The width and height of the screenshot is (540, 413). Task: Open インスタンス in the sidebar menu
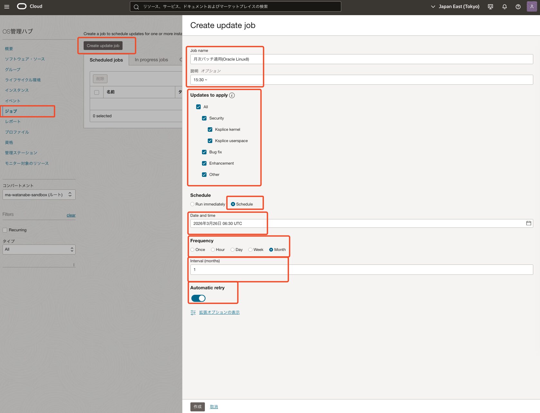pos(17,90)
